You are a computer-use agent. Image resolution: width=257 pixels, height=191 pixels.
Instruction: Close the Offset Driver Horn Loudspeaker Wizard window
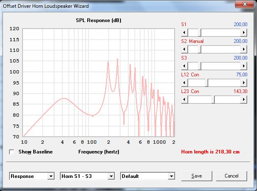[245, 4]
